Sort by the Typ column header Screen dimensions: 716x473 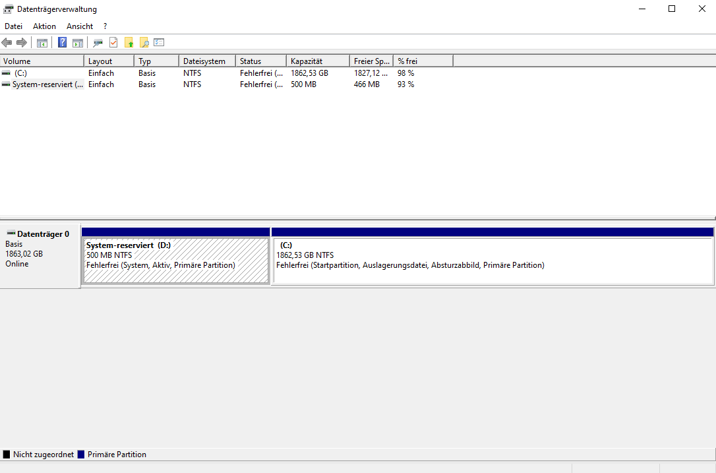(x=157, y=61)
